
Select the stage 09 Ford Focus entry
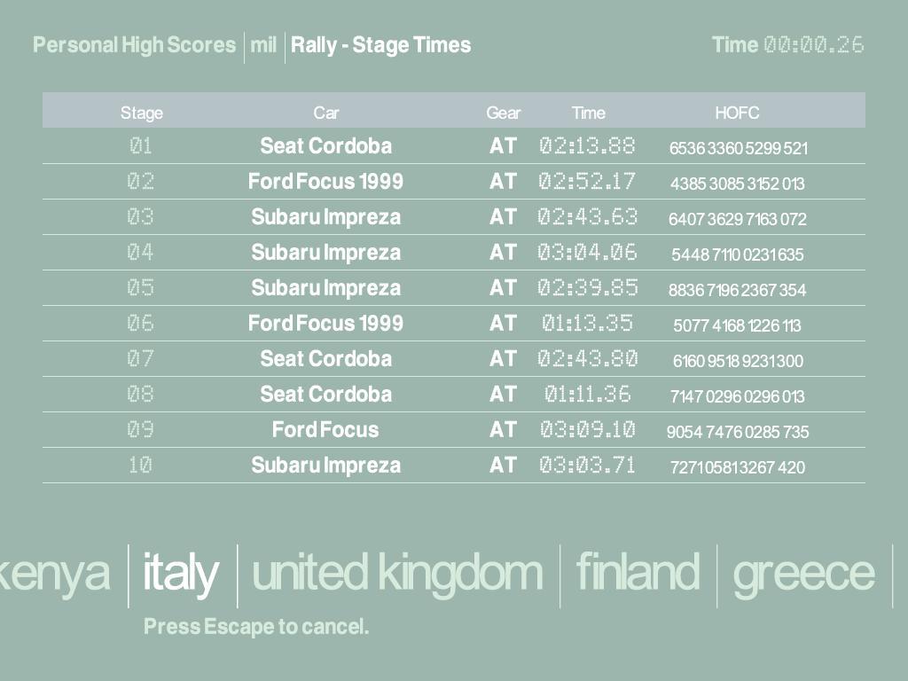(325, 430)
